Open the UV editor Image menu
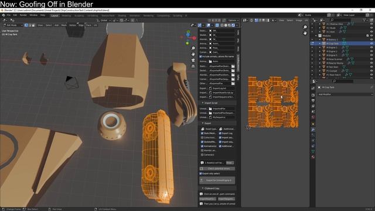 tap(299, 21)
